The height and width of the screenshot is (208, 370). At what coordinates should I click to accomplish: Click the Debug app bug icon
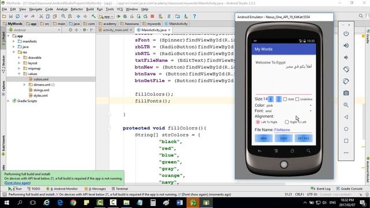pos(125,16)
